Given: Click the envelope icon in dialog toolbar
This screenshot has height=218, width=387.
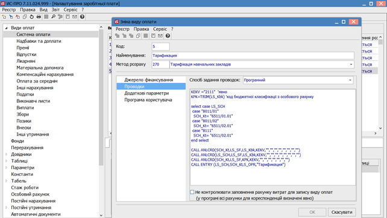Looking at the screenshot, I should pyautogui.click(x=160, y=36).
